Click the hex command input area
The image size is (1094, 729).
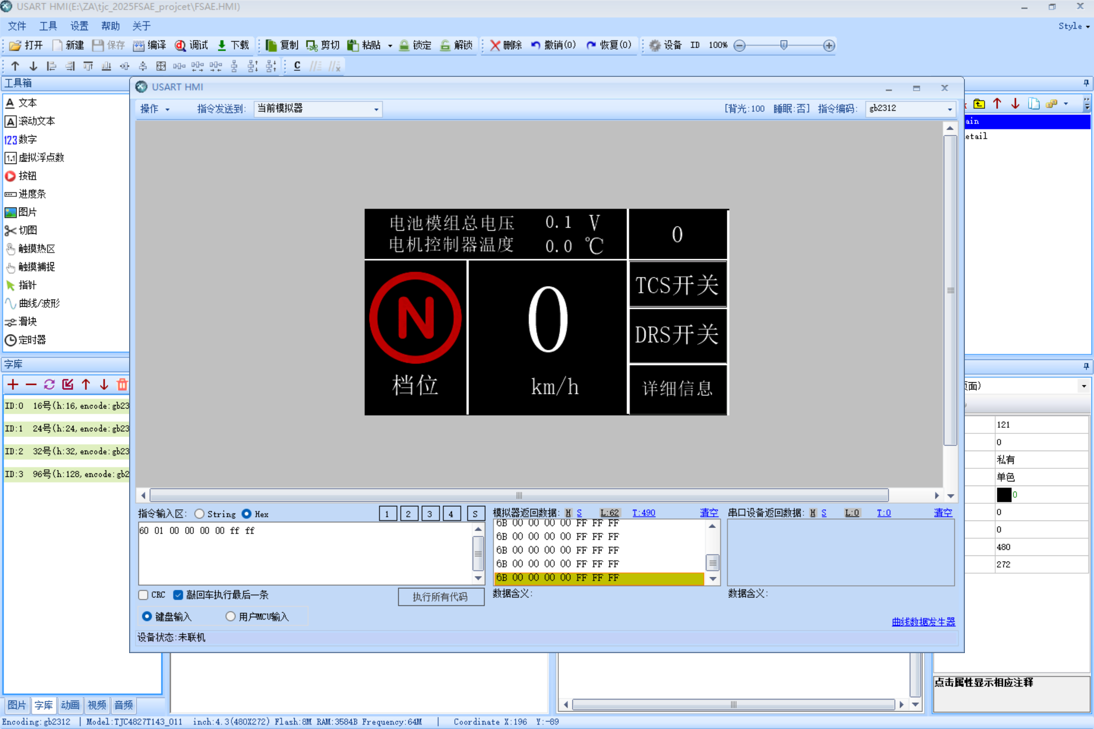[304, 554]
